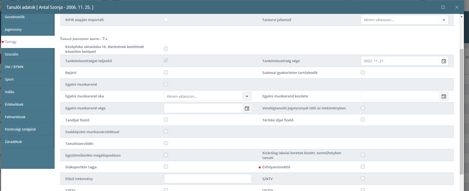Screen dimensions: 469x191
Task: Click the scrollbar up arrow
Action: click(x=462, y=17)
